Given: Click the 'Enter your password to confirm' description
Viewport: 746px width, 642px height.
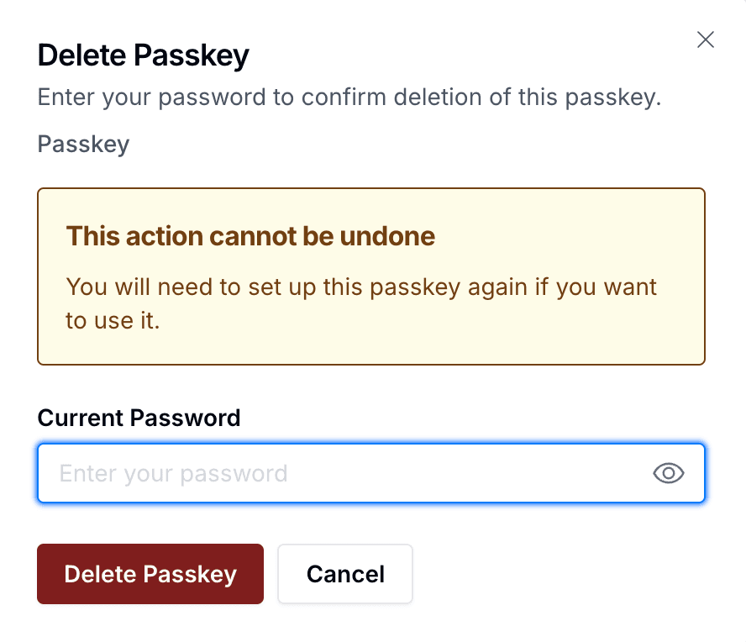Looking at the screenshot, I should 349,97.
